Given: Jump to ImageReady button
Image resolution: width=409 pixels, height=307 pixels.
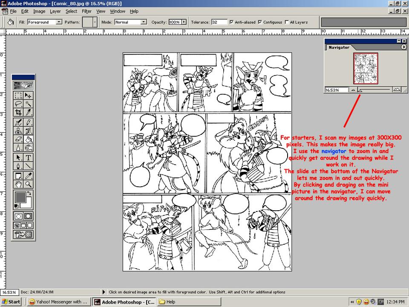Looking at the screenshot, I should click(x=23, y=235).
